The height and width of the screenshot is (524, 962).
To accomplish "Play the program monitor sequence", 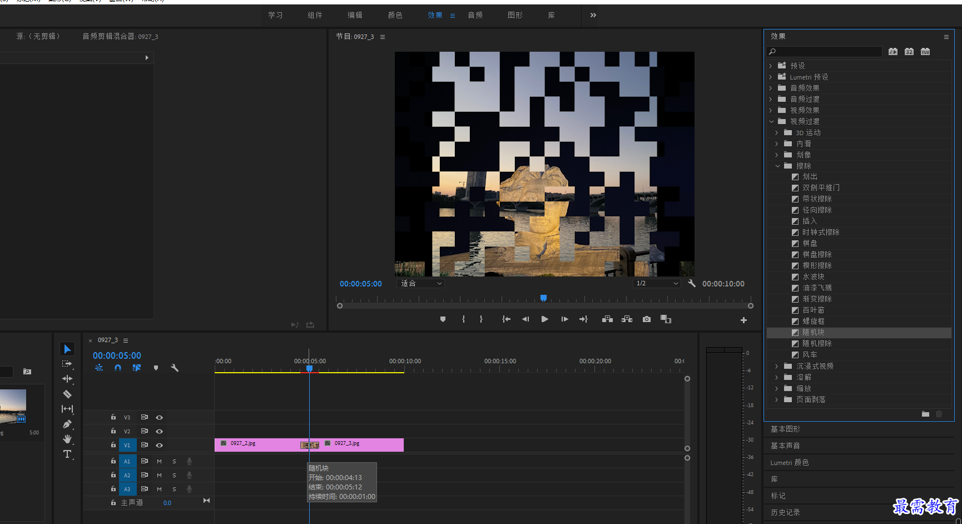I will 545,319.
